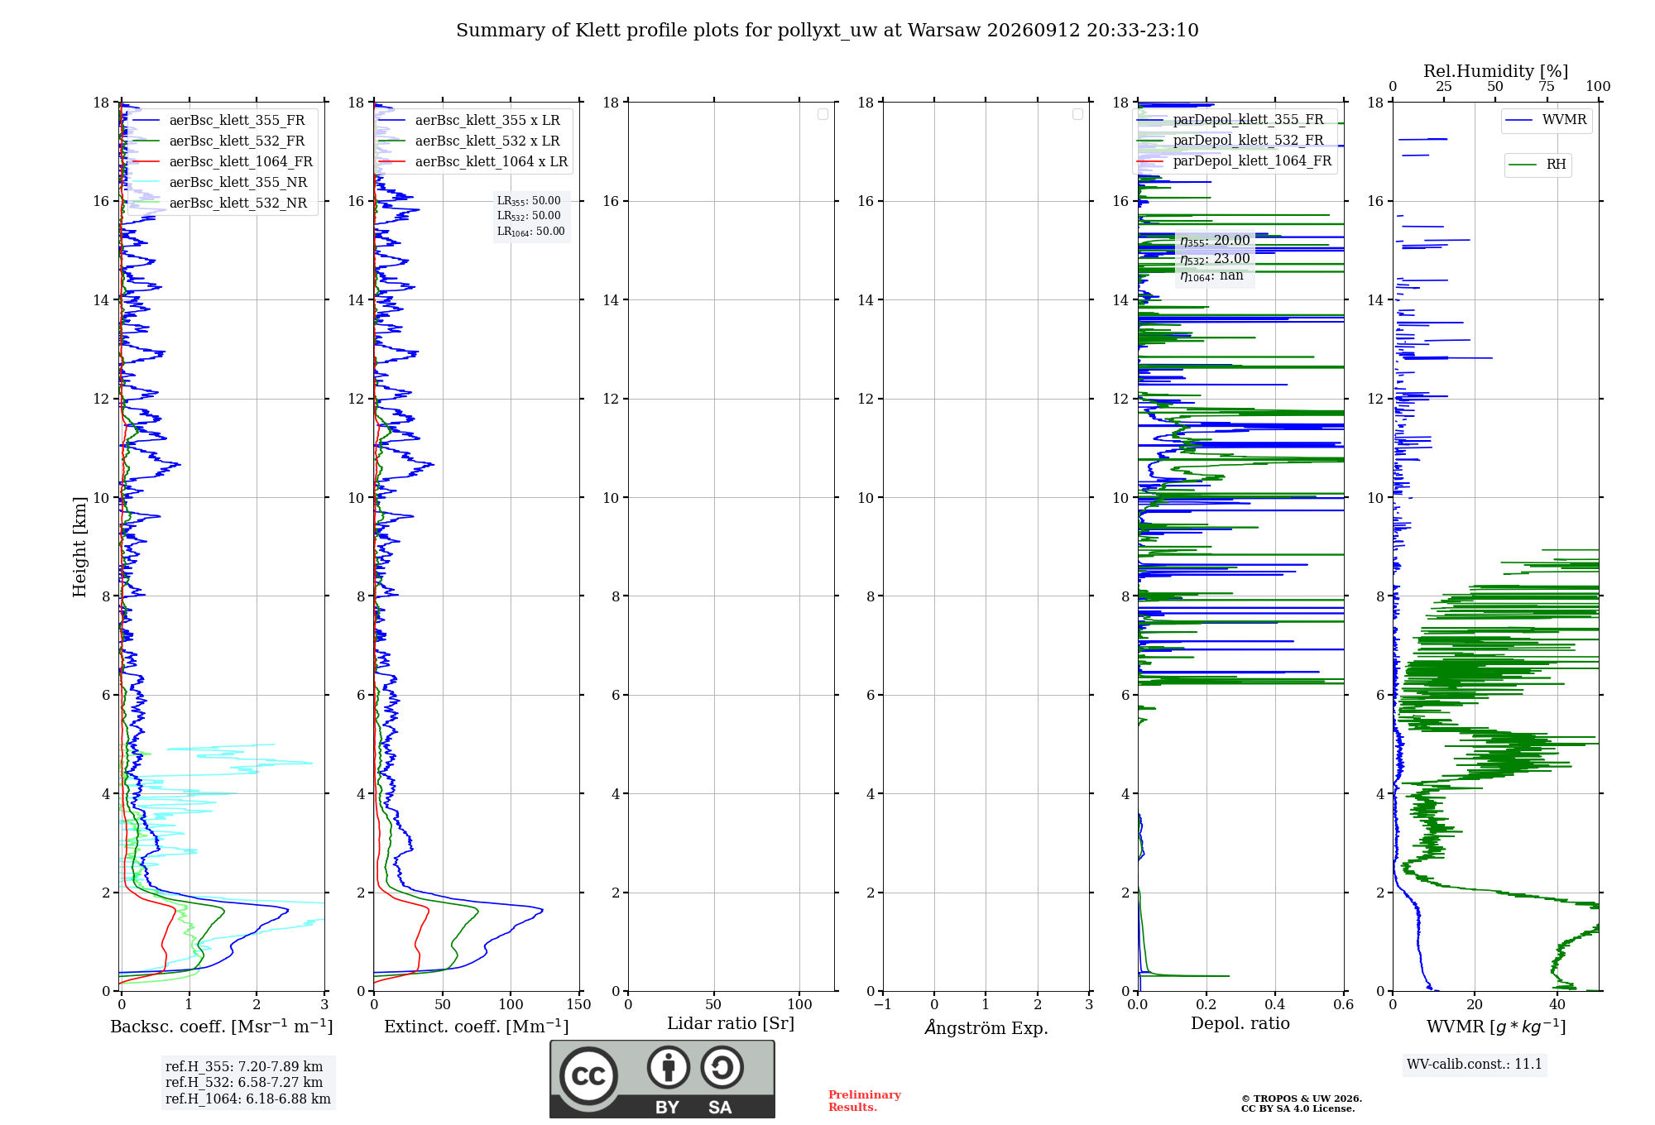Click the BY attribution person icon
1655x1125 pixels.
tap(669, 1067)
